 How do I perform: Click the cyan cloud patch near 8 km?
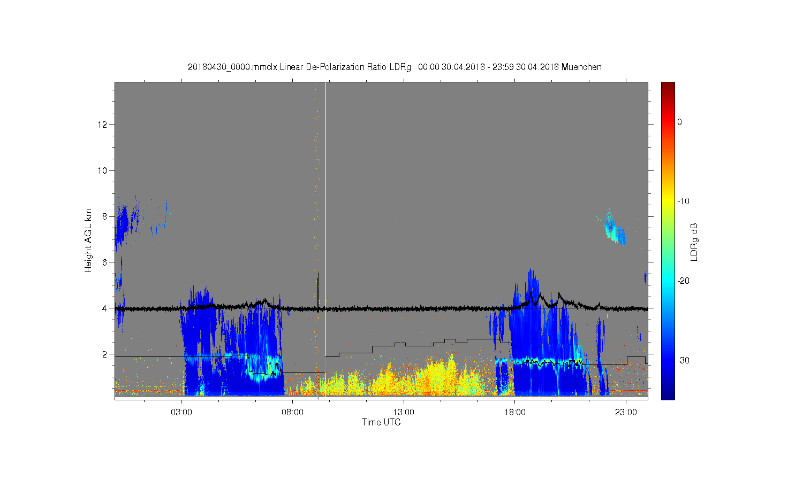(614, 228)
